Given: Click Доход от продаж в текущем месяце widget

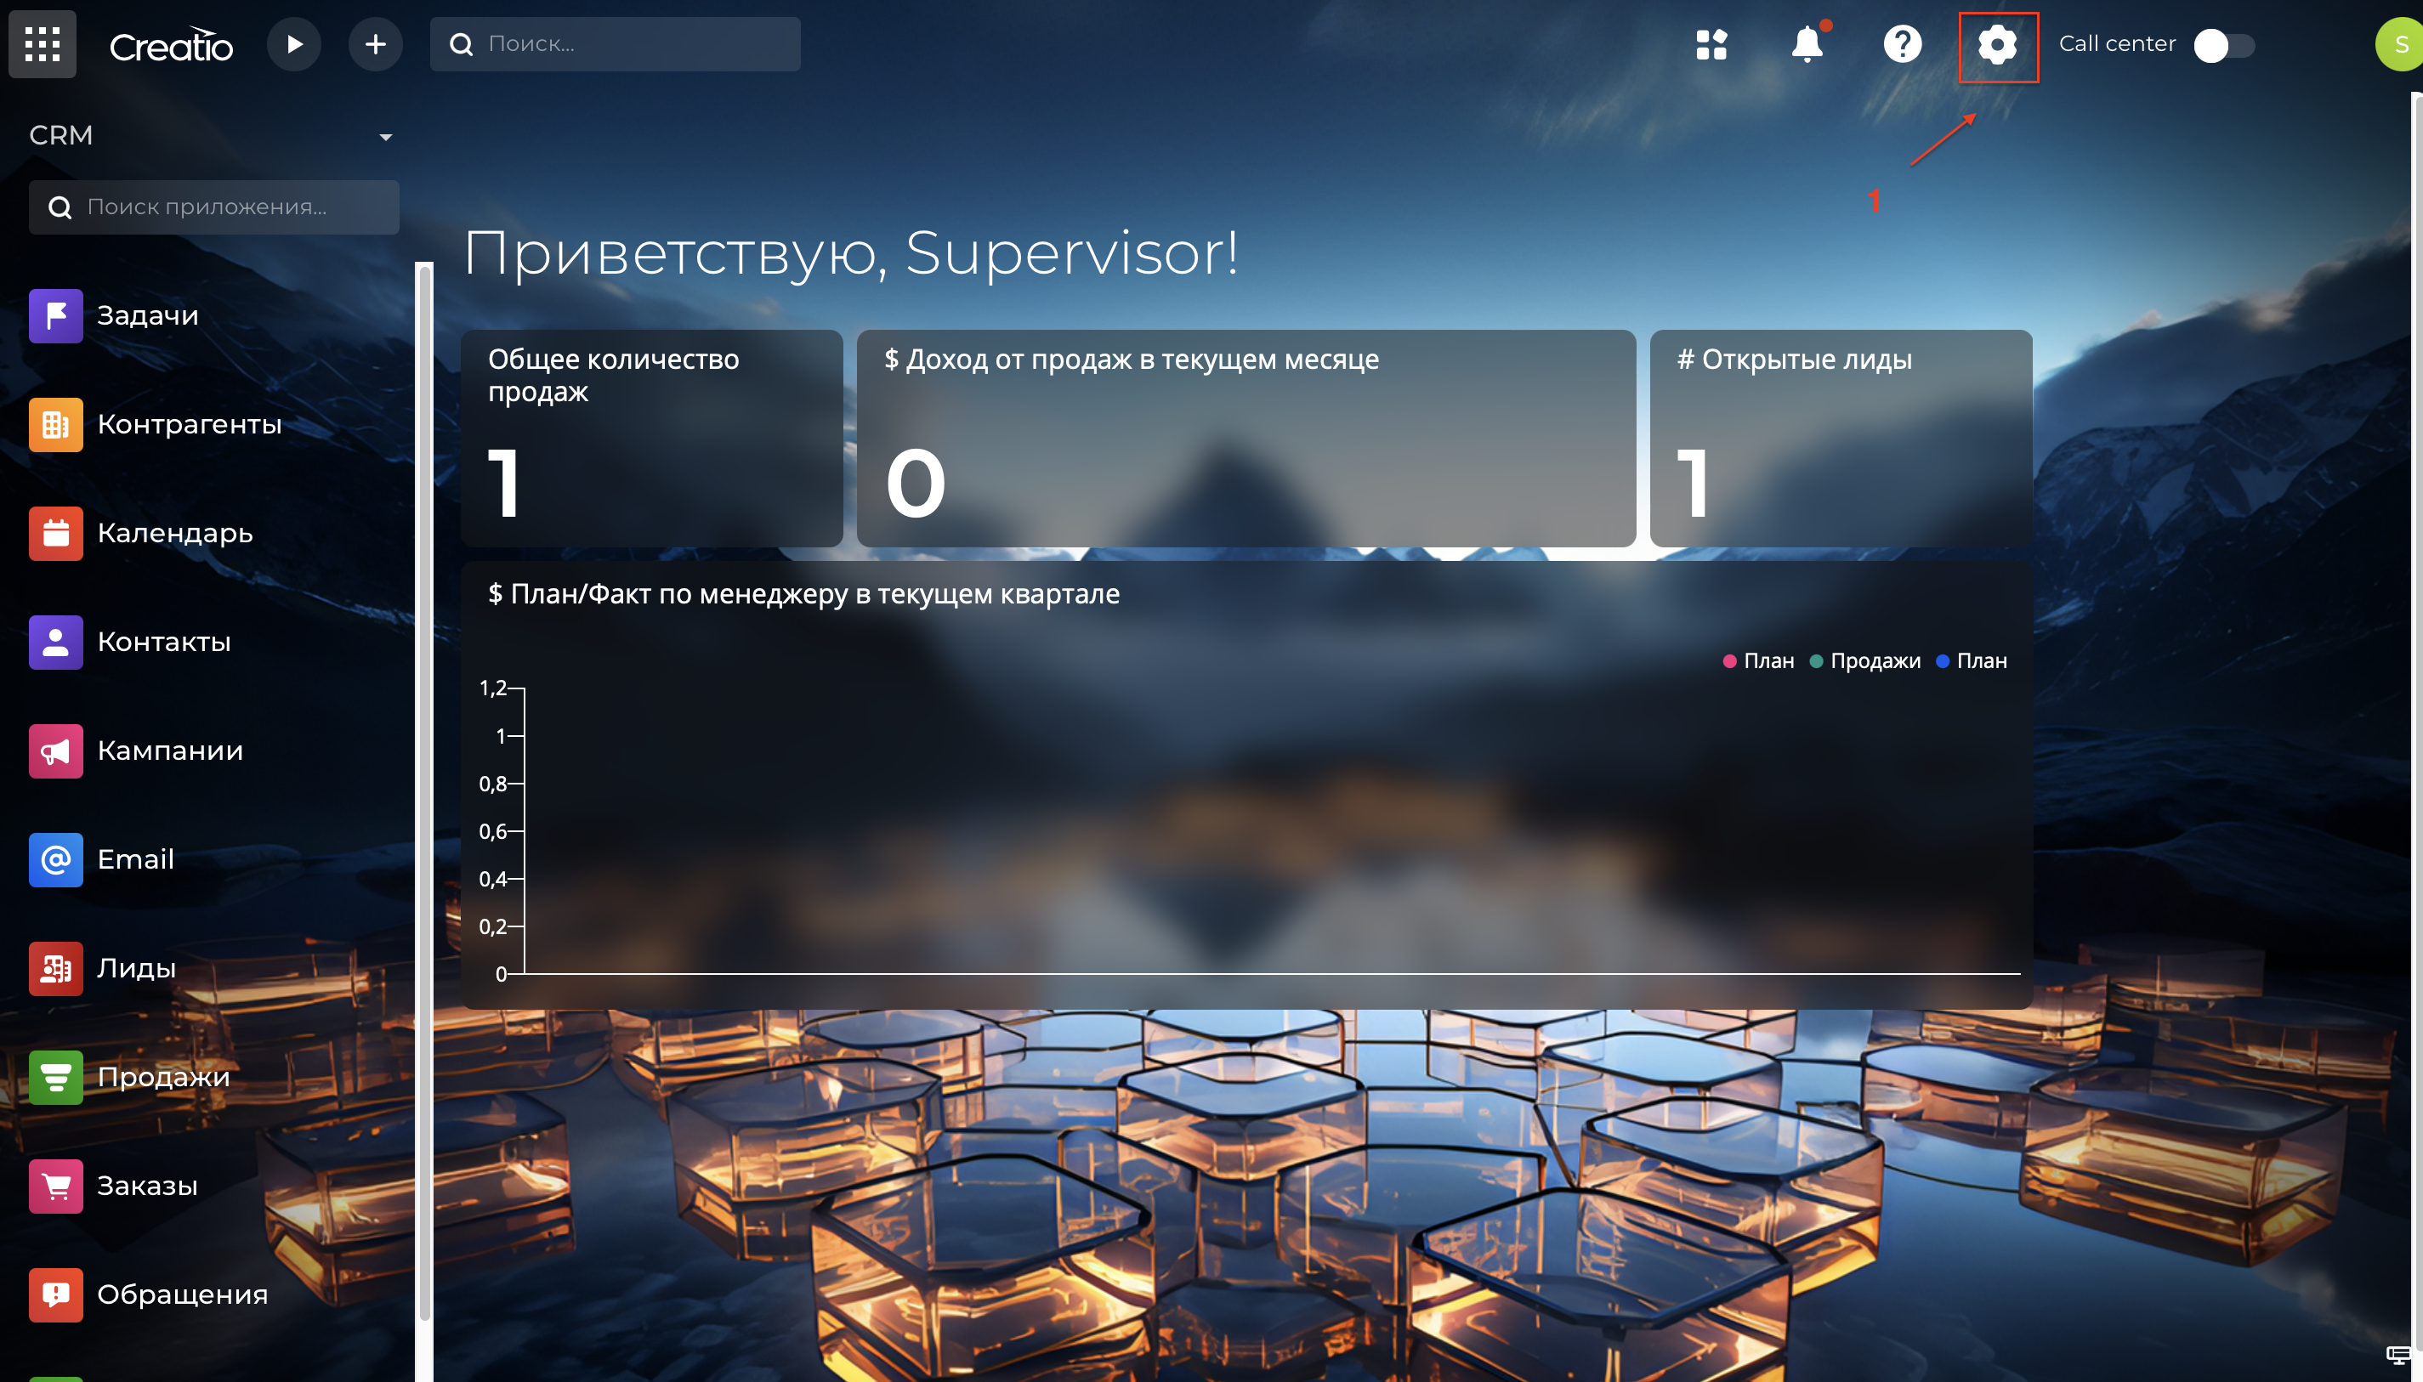Looking at the screenshot, I should 1246,439.
